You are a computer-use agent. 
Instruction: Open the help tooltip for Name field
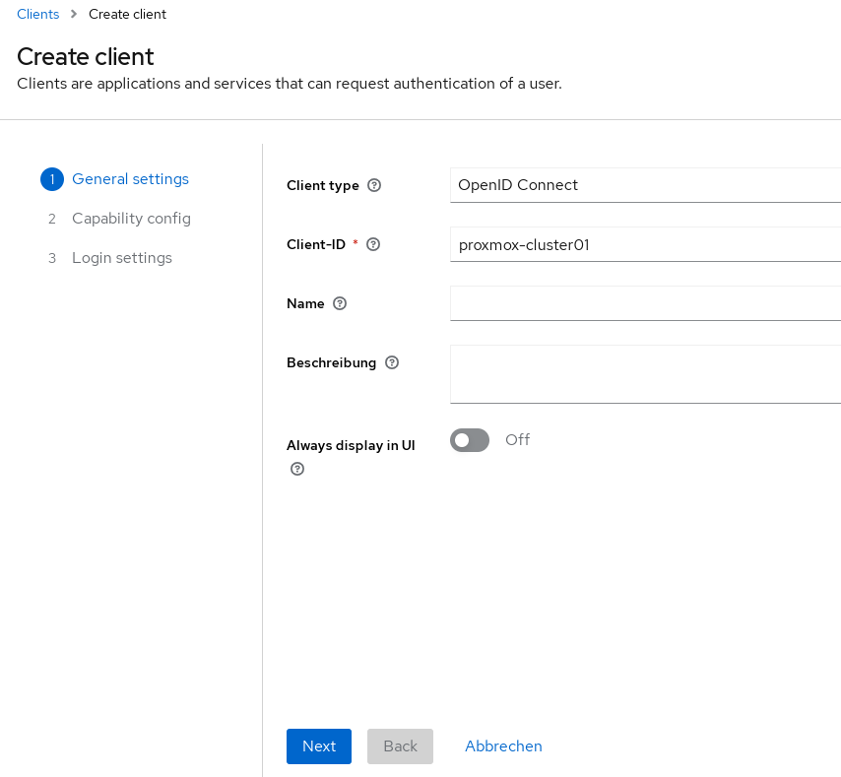(340, 303)
